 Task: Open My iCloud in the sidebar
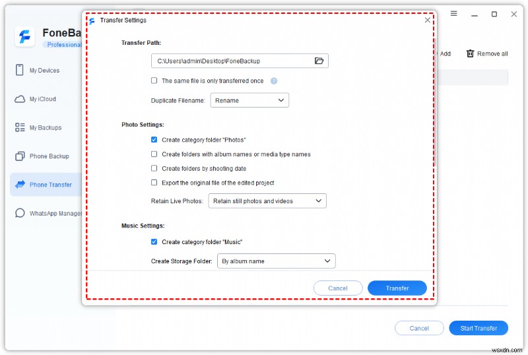[43, 99]
